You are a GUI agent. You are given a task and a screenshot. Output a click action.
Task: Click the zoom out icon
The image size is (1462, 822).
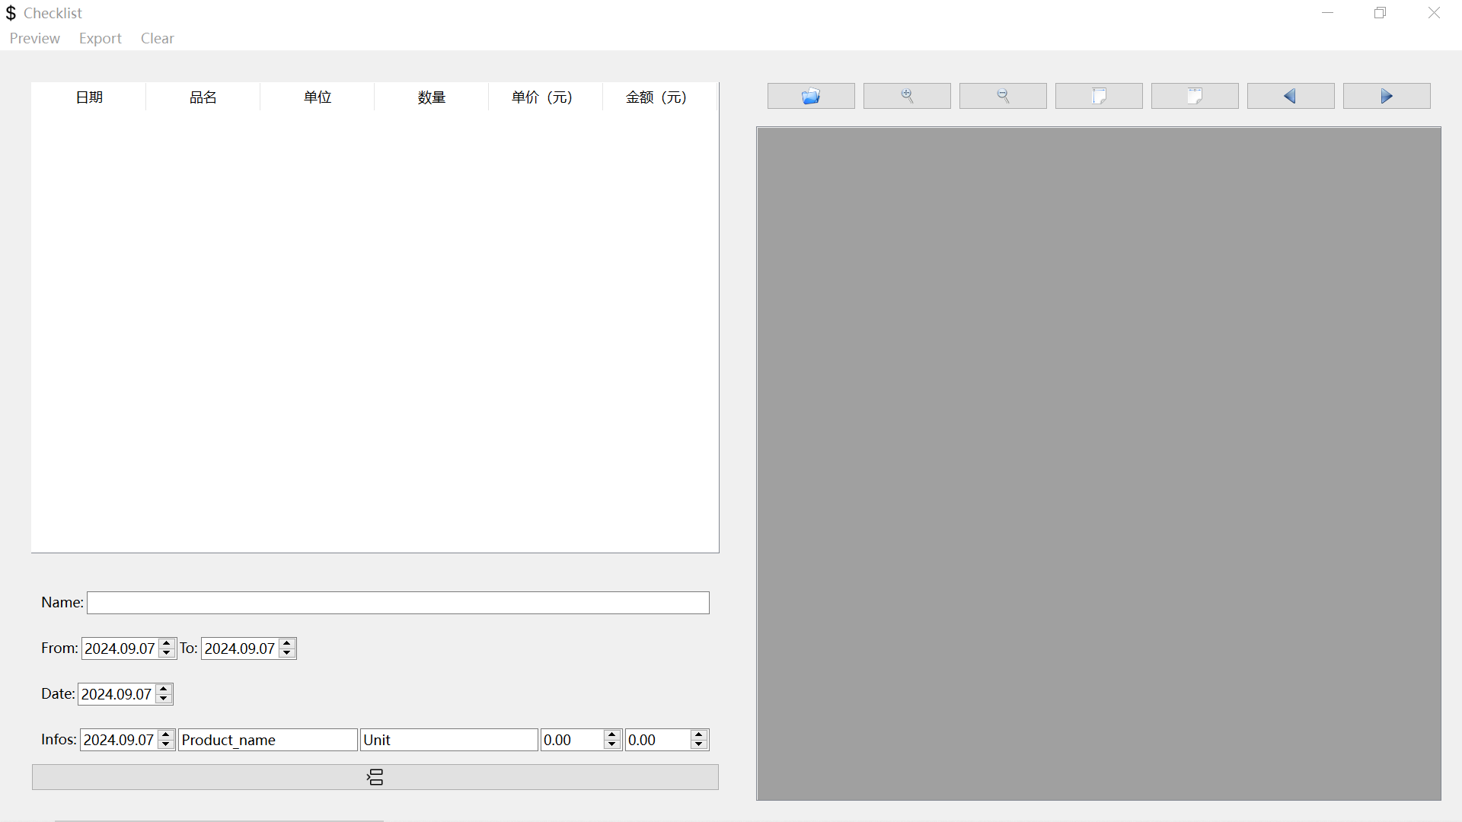[1003, 95]
